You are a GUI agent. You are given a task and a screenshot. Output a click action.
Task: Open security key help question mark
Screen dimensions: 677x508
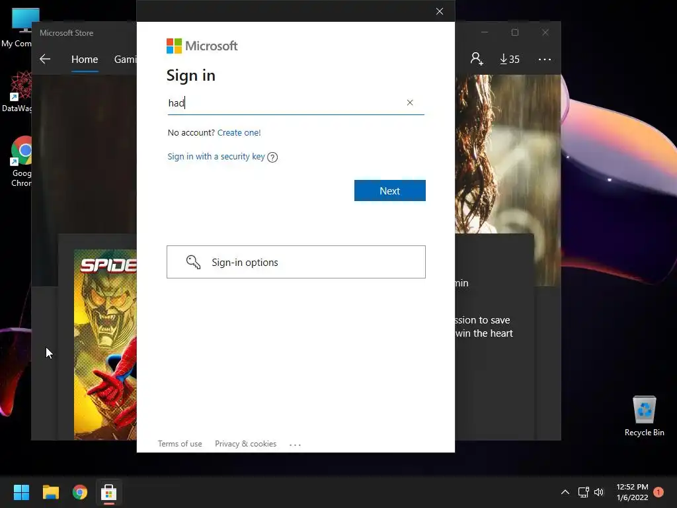272,157
